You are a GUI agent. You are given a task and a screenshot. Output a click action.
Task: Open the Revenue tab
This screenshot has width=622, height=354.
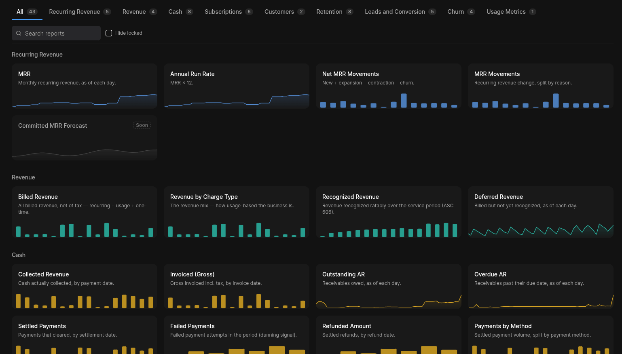click(x=140, y=12)
